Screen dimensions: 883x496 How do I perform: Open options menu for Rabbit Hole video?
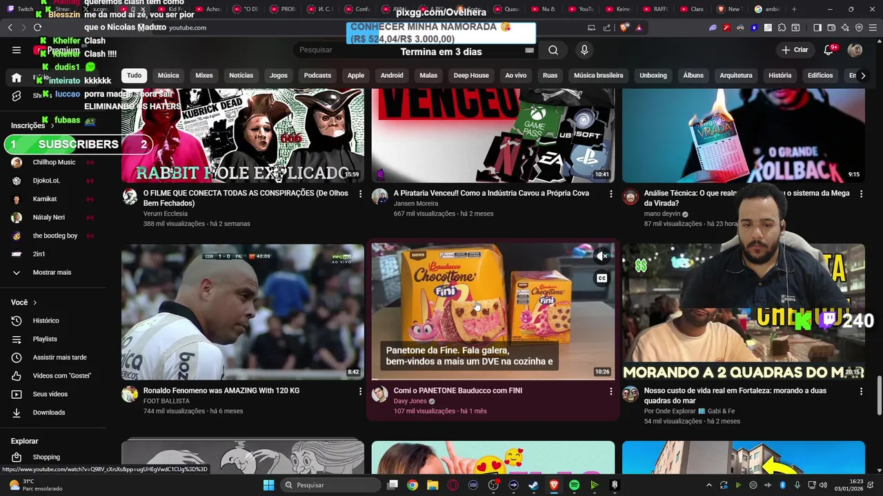[x=360, y=194]
